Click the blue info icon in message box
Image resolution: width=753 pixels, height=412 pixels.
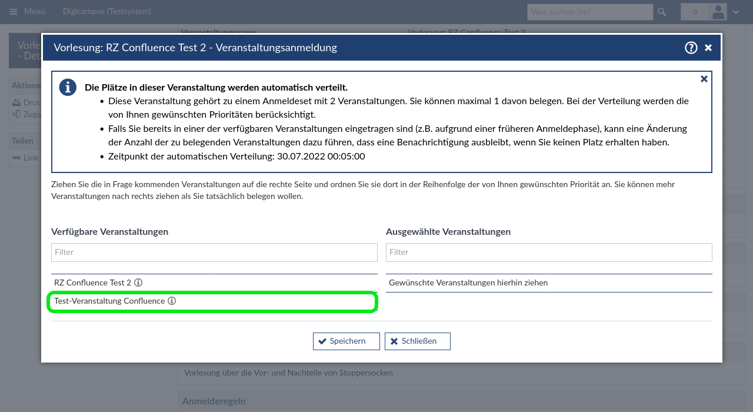(x=68, y=88)
